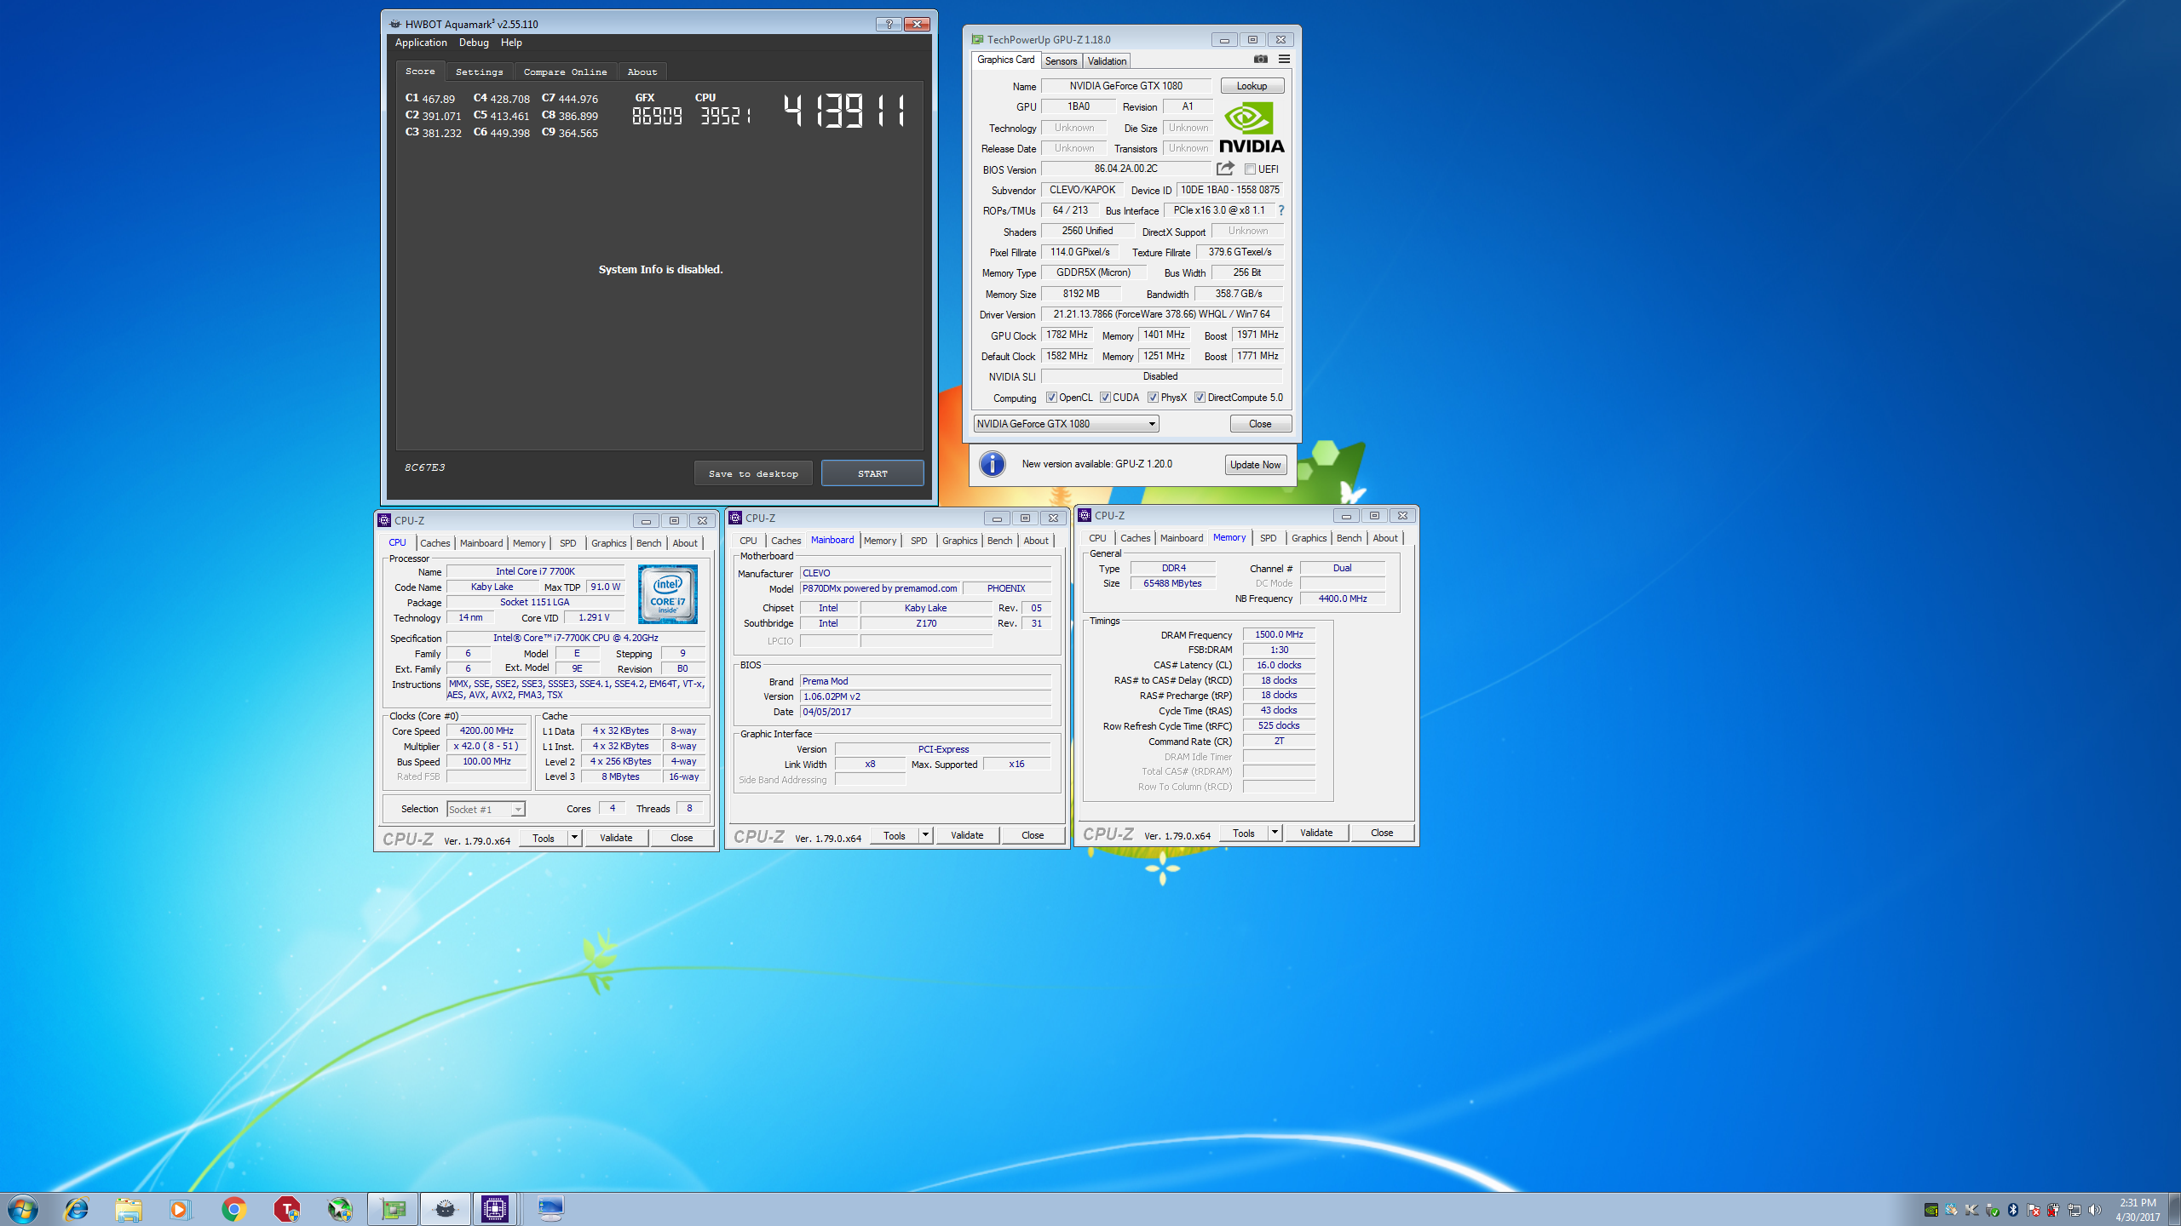Click Tools button in CPU tab window
The height and width of the screenshot is (1226, 2181).
[x=543, y=838]
